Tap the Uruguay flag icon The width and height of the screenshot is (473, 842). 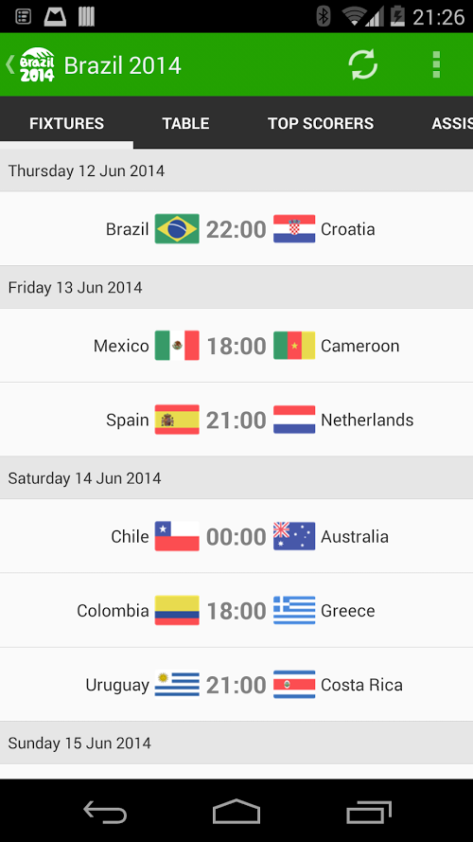coord(177,685)
